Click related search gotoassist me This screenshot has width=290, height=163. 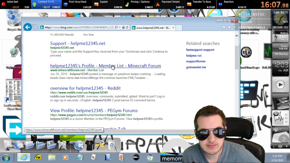pos(196,67)
